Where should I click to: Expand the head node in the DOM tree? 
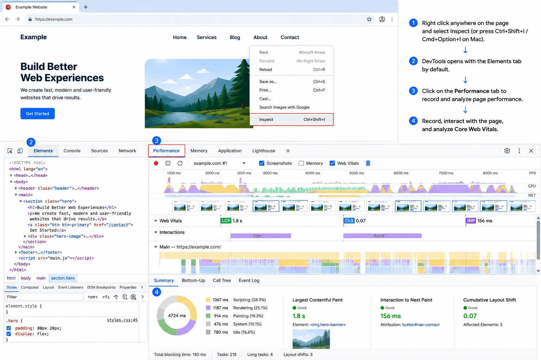pyautogui.click(x=11, y=175)
